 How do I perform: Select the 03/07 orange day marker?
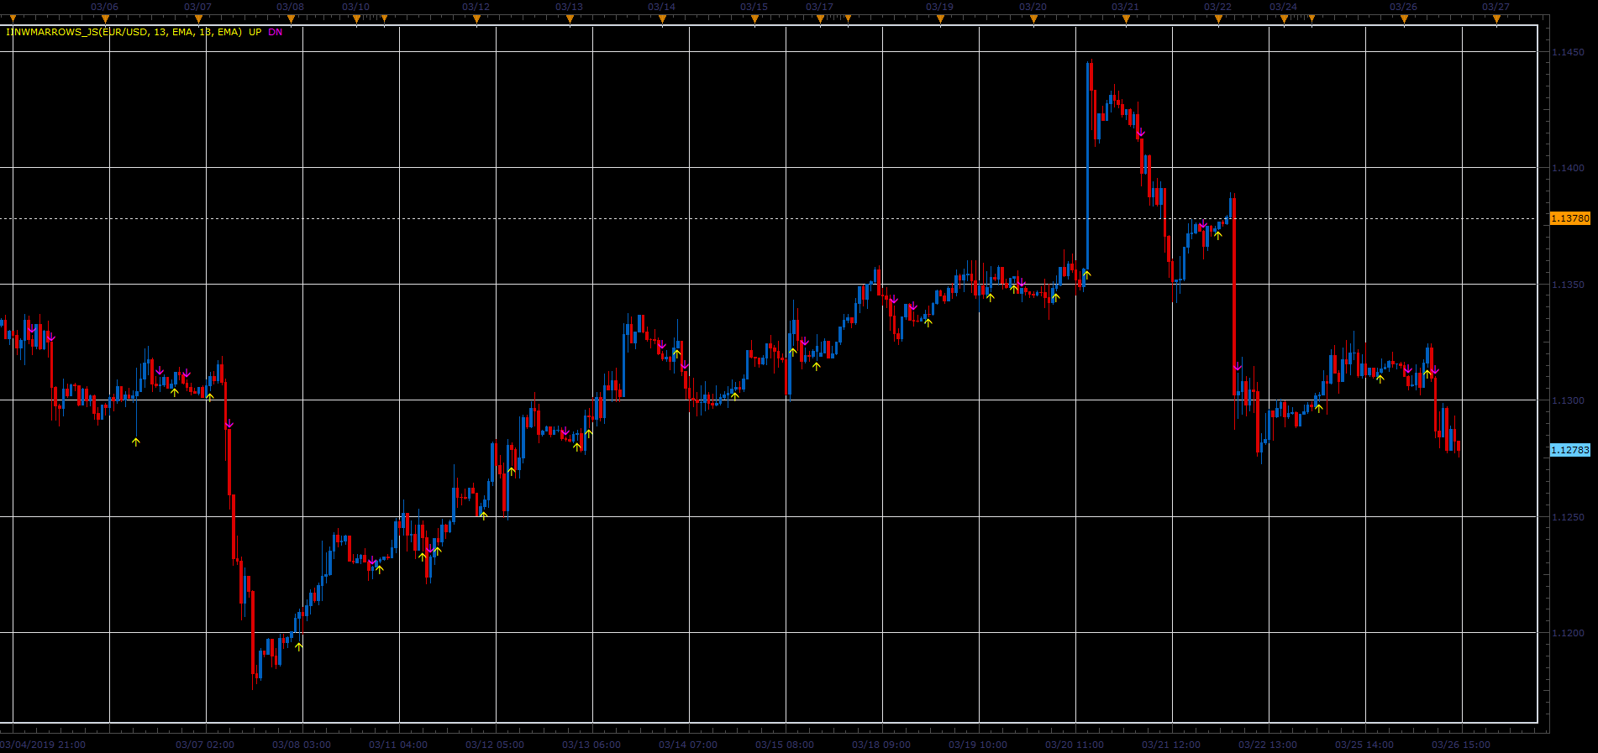[x=198, y=18]
